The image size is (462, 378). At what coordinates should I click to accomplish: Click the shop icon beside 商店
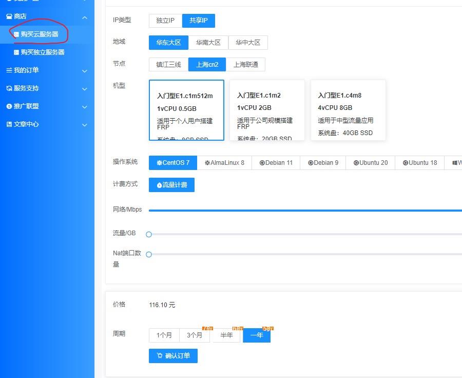pyautogui.click(x=9, y=16)
